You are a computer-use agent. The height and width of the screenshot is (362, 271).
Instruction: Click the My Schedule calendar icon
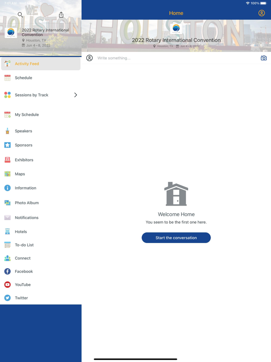click(7, 114)
